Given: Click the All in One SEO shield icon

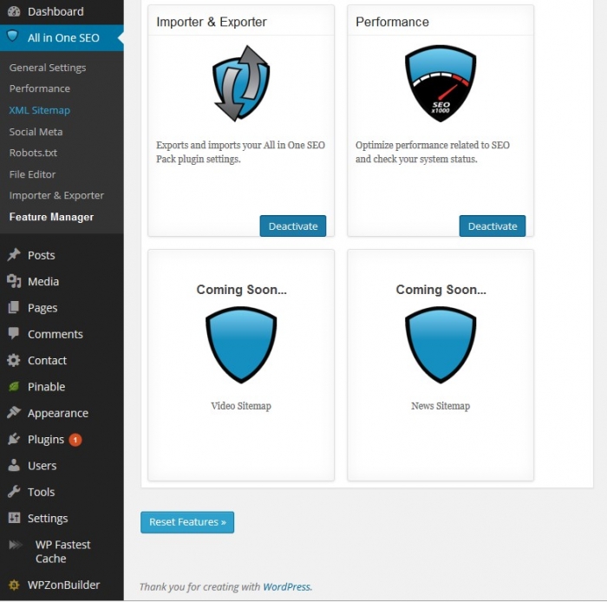Looking at the screenshot, I should coord(13,36).
